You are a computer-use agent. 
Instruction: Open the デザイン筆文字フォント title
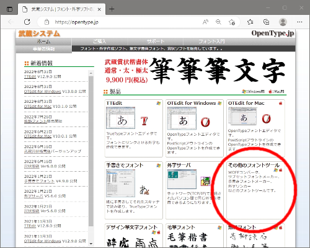131,228
